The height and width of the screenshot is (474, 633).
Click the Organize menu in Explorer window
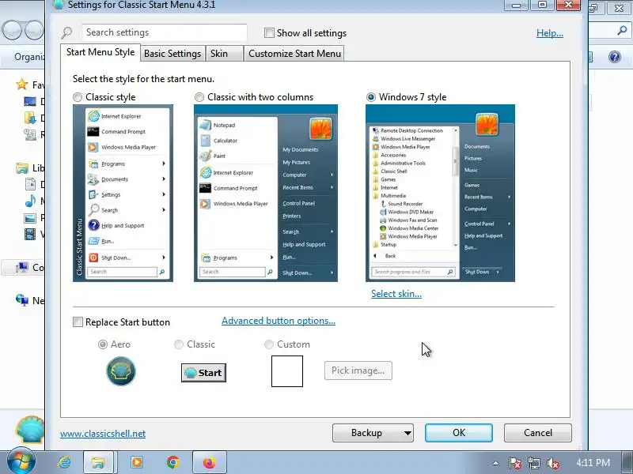(x=29, y=57)
